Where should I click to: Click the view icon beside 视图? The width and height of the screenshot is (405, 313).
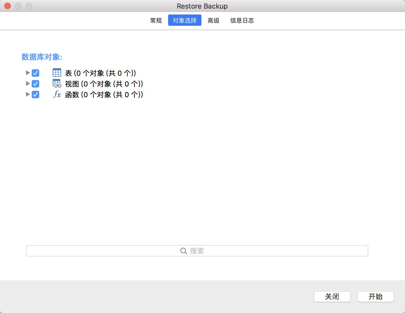click(57, 83)
